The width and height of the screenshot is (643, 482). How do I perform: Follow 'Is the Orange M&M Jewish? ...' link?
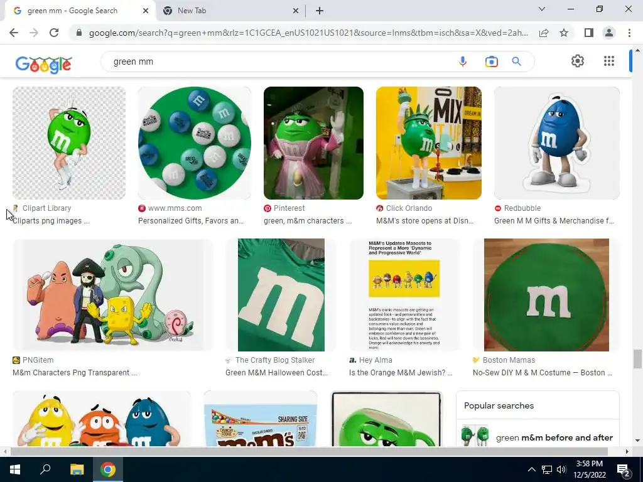coord(401,373)
